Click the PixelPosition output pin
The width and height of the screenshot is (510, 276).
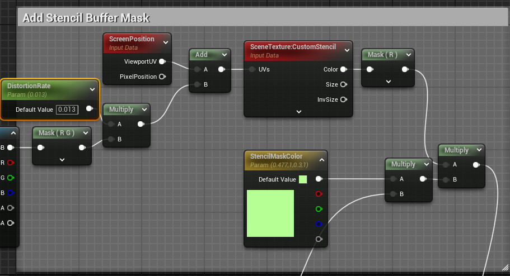pyautogui.click(x=162, y=77)
